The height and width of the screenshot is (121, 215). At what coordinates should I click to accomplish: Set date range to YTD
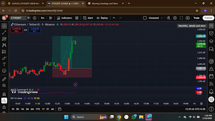[x=38, y=109]
